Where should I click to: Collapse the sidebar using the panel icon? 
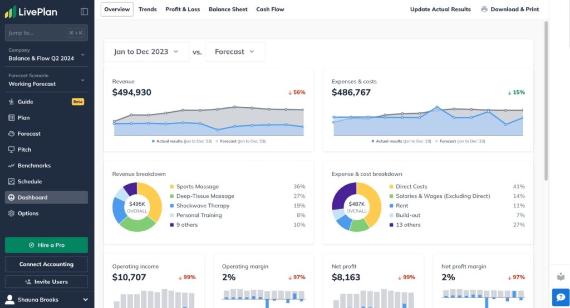84,12
